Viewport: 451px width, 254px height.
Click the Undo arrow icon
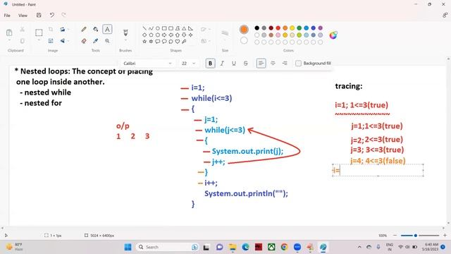(x=51, y=15)
